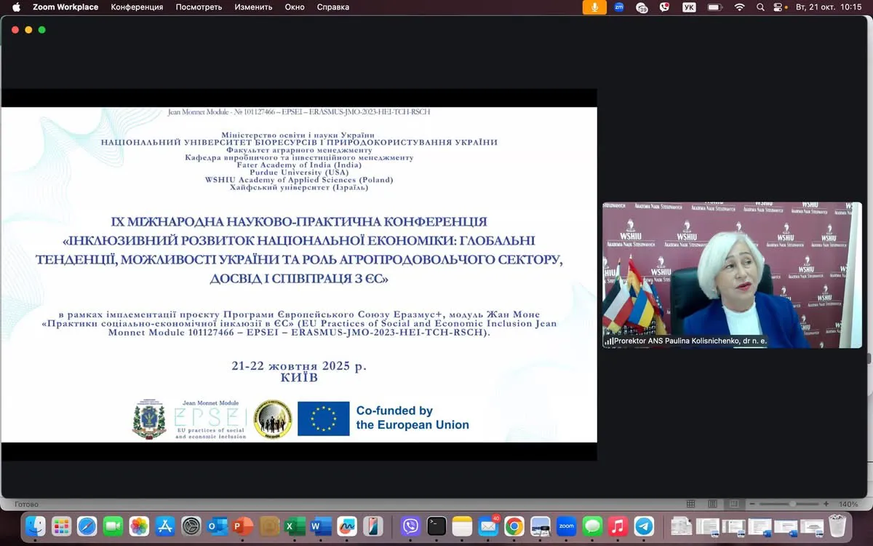The height and width of the screenshot is (546, 873).
Task: Open PowerPoint from the Dock
Action: point(243,526)
